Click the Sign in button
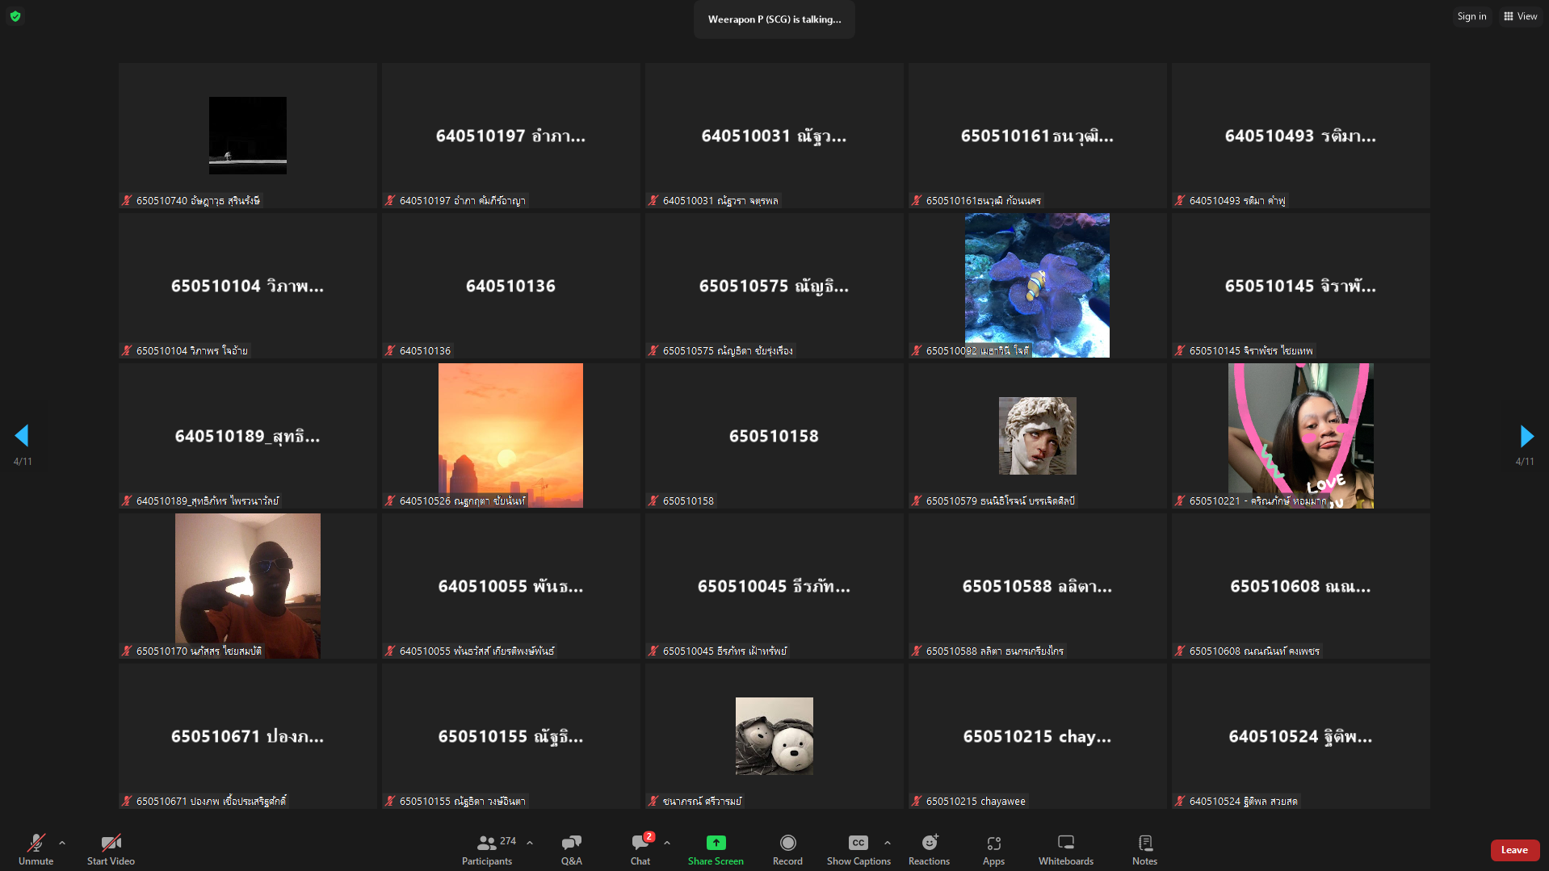1549x871 pixels. point(1471,16)
